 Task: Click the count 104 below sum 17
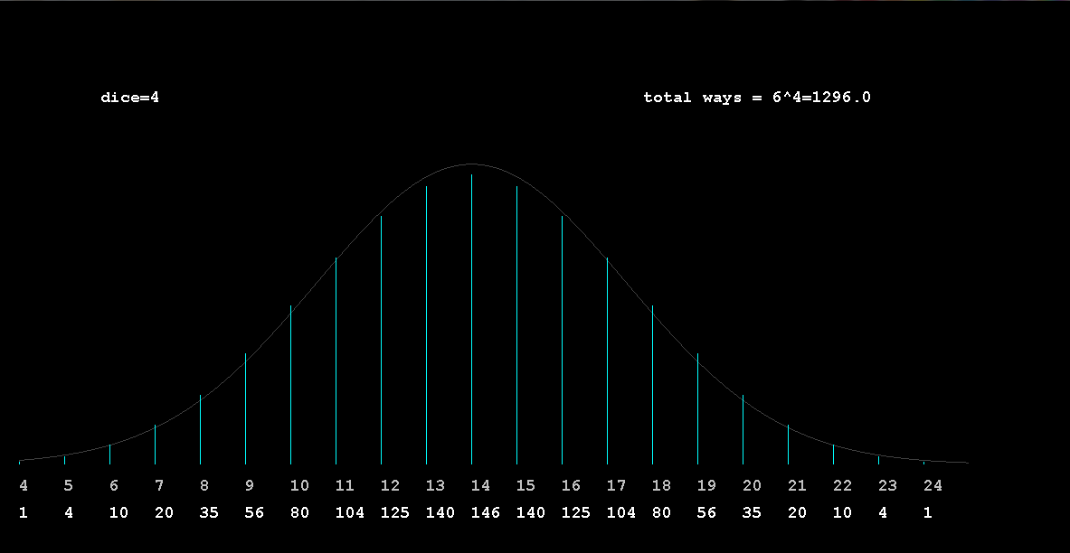pyautogui.click(x=620, y=513)
